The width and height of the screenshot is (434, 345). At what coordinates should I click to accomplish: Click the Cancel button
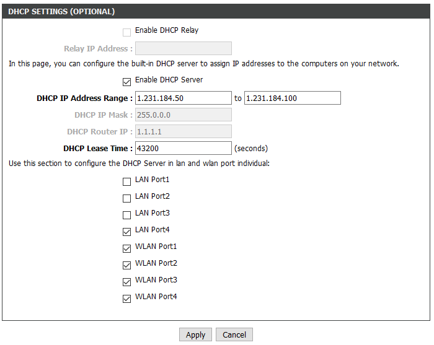point(234,334)
